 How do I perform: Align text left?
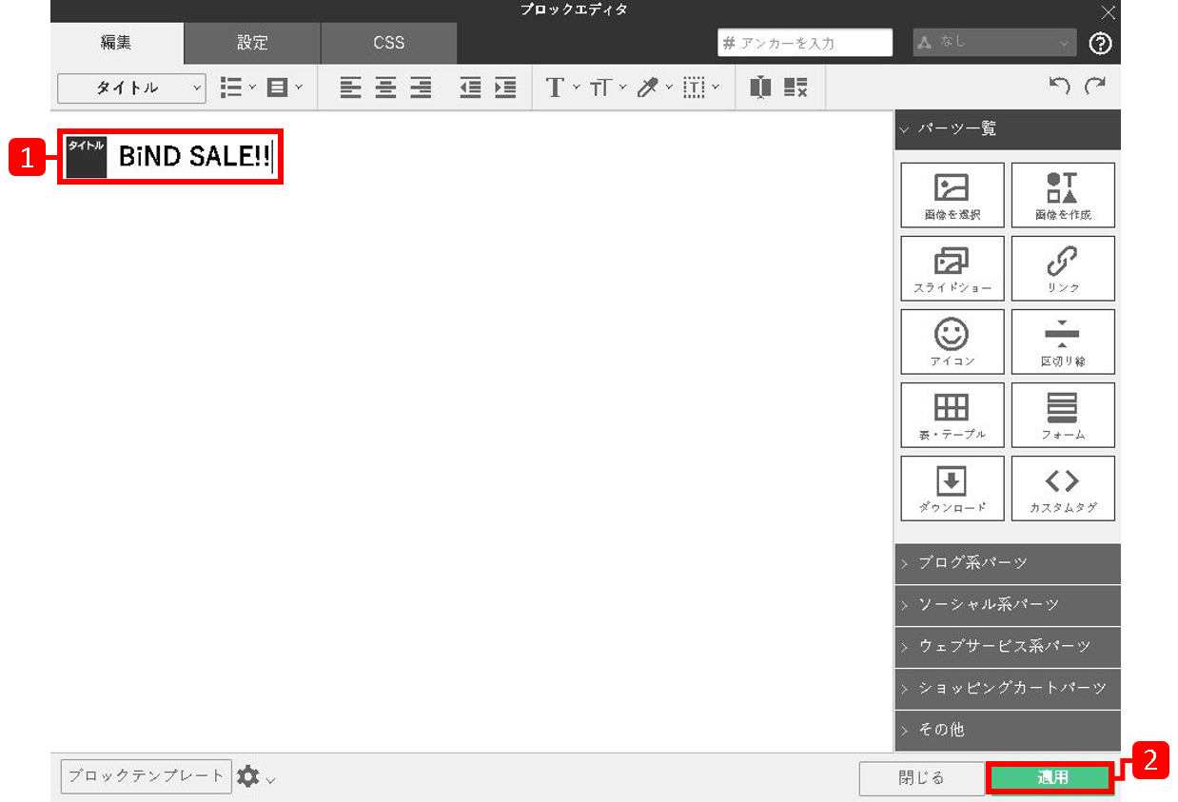351,88
